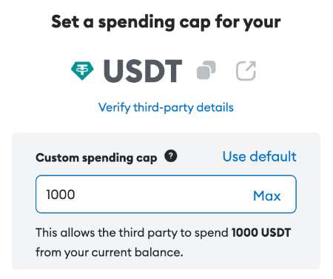The image size is (333, 279).
Task: Click the 1000 value inside the cap field
Action: [61, 195]
